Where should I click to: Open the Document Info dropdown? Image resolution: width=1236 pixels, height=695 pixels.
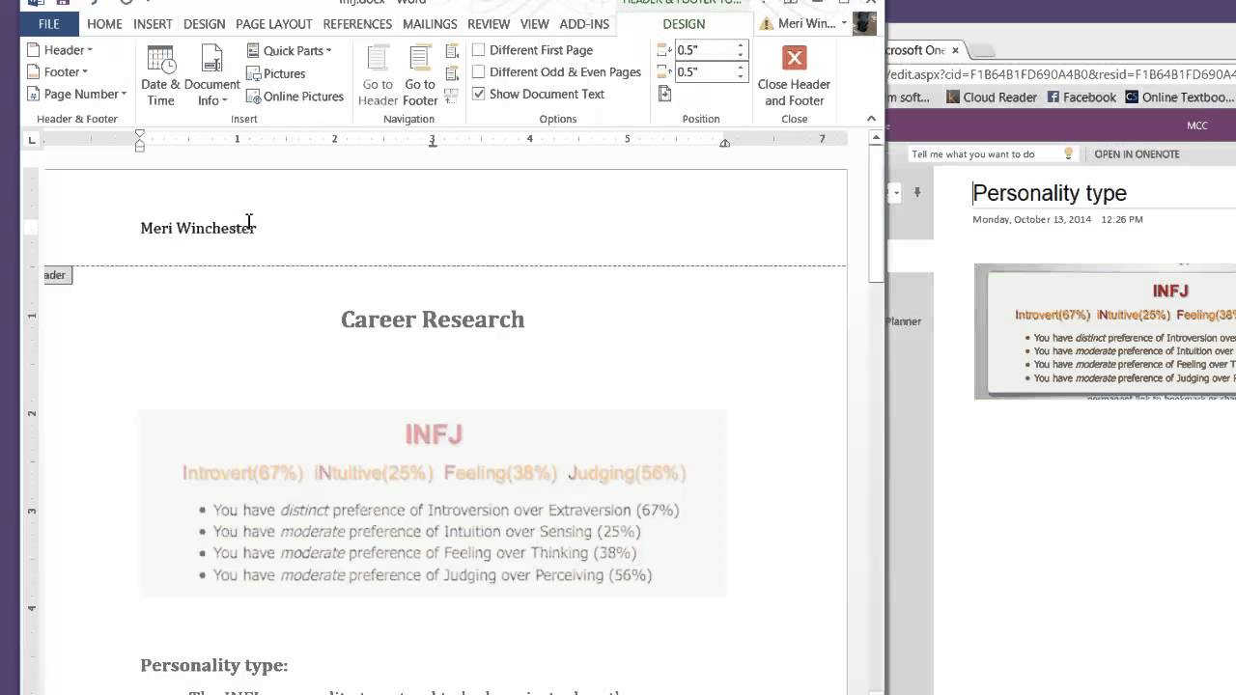(x=211, y=75)
